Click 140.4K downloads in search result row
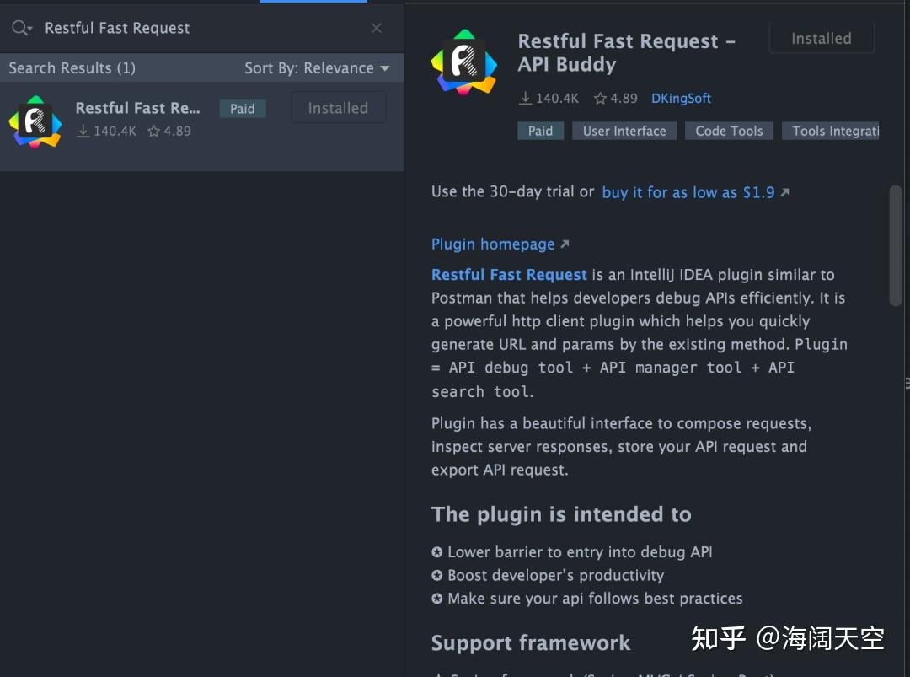The image size is (910, 677). 107,132
